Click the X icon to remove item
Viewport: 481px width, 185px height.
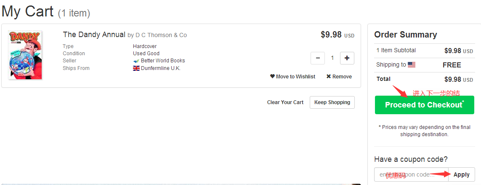point(329,77)
